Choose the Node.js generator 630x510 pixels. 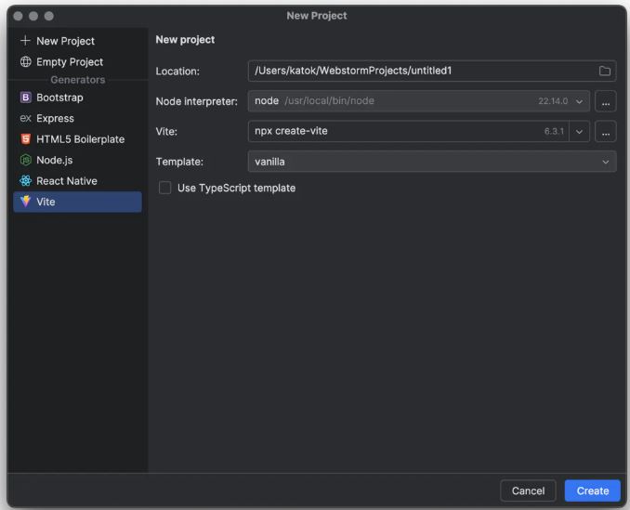77,160
